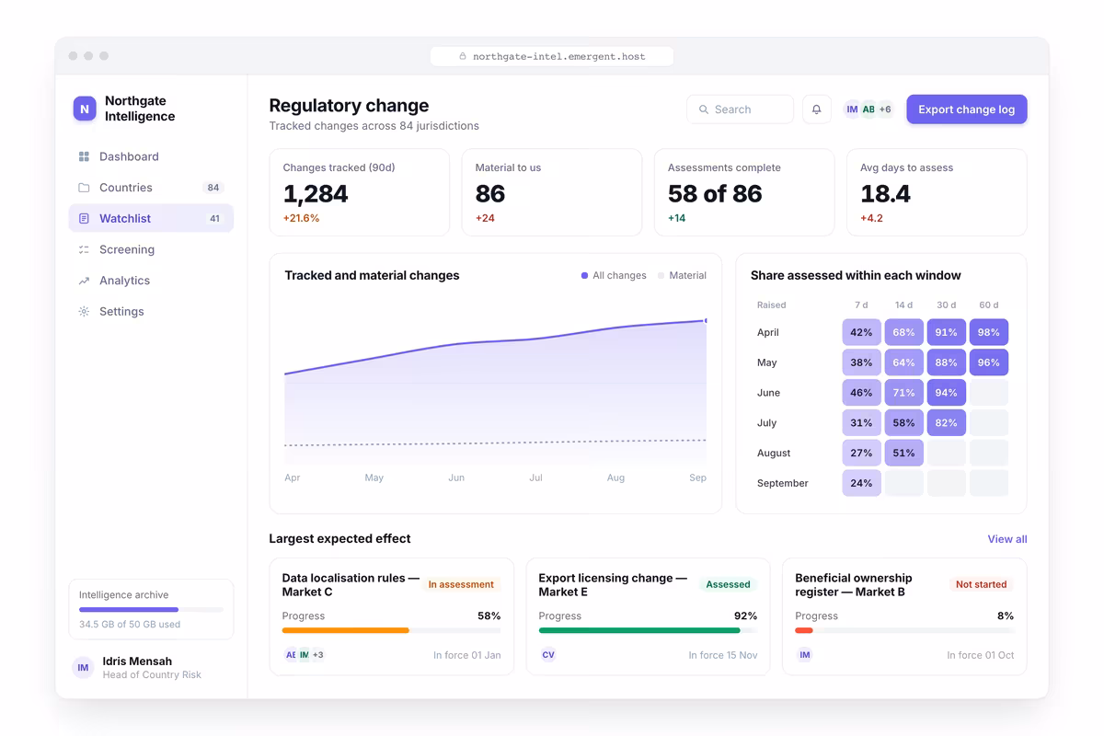Open View all largest effects

pos(1007,539)
